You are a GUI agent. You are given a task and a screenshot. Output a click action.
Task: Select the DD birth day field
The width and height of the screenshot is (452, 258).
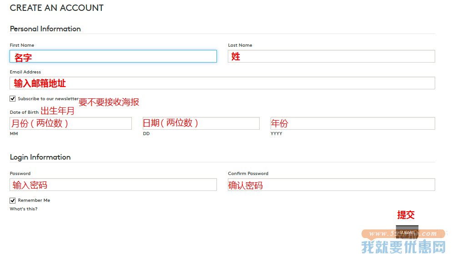click(x=201, y=123)
